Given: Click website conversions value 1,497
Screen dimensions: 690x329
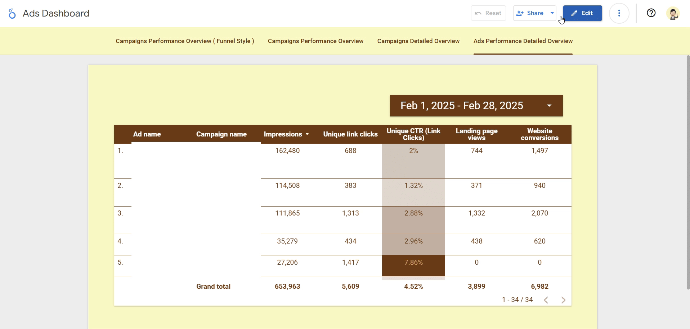Looking at the screenshot, I should pos(539,151).
